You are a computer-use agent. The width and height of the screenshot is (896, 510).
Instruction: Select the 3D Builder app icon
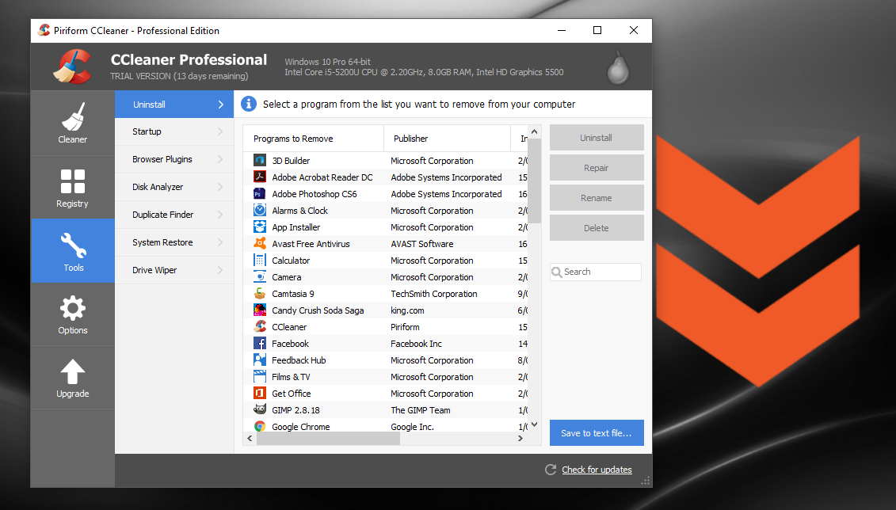pyautogui.click(x=259, y=161)
